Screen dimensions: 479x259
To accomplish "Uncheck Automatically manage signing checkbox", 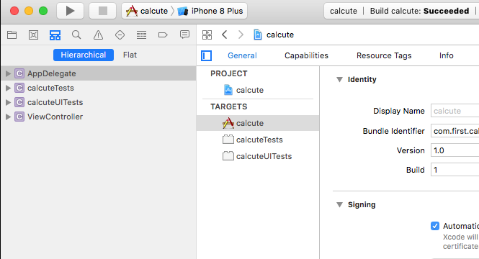I will [x=435, y=226].
